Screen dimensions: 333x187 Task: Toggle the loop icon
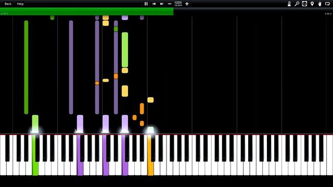[x=327, y=4]
